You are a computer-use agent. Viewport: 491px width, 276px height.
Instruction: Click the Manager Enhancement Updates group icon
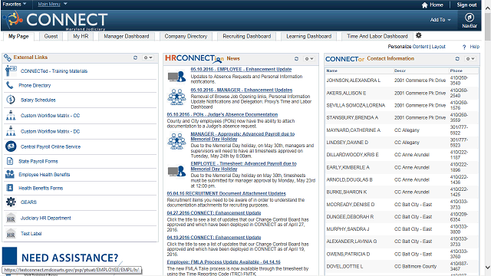(176, 97)
